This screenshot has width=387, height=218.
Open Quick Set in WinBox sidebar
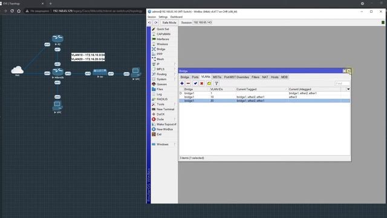(163, 29)
